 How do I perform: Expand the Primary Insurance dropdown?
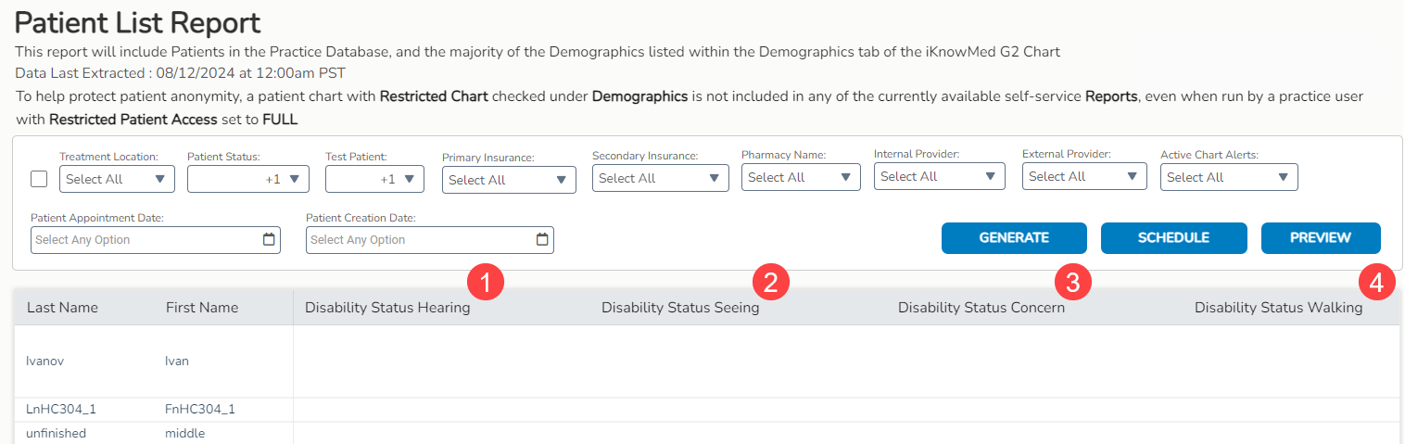click(509, 180)
